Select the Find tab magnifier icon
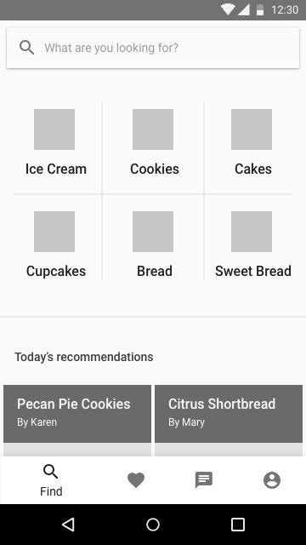Image resolution: width=306 pixels, height=545 pixels. coord(51,472)
